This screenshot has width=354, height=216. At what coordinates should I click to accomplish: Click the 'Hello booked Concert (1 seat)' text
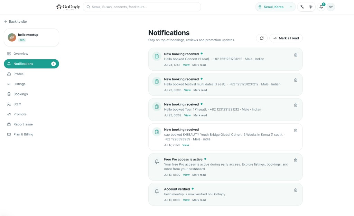[187, 59]
